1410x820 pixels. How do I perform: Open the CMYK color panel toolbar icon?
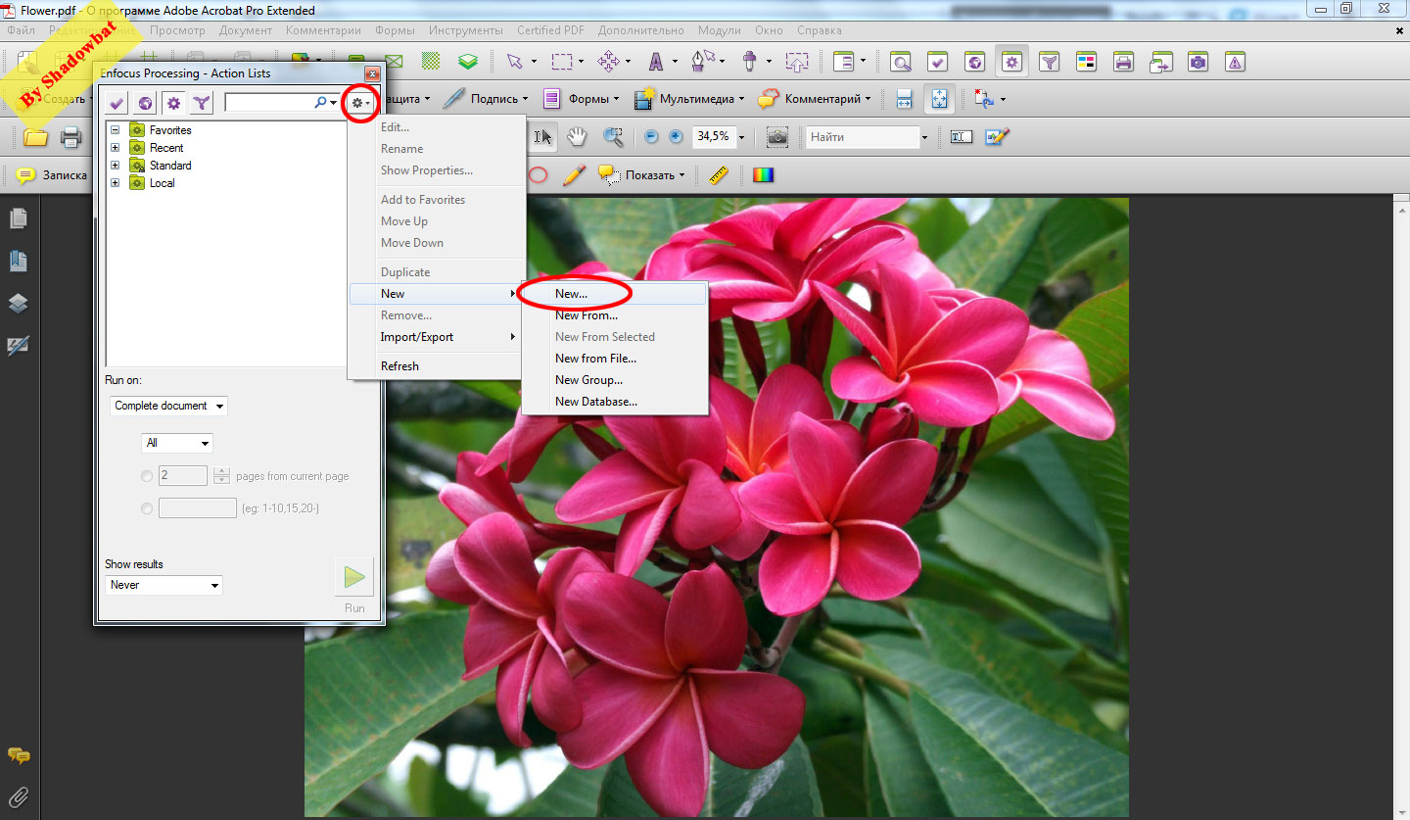(1086, 62)
